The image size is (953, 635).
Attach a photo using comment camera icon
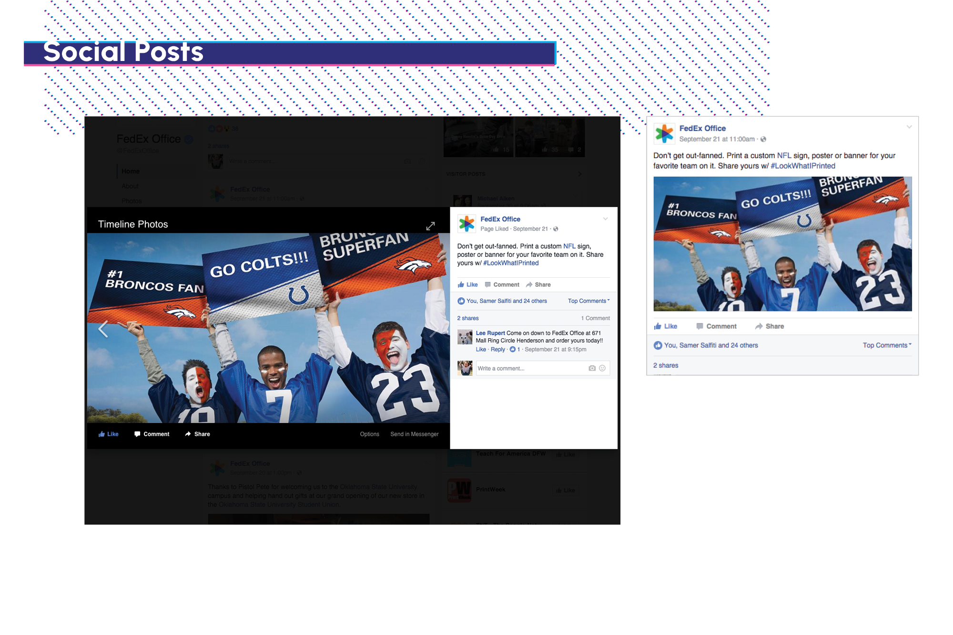click(592, 368)
